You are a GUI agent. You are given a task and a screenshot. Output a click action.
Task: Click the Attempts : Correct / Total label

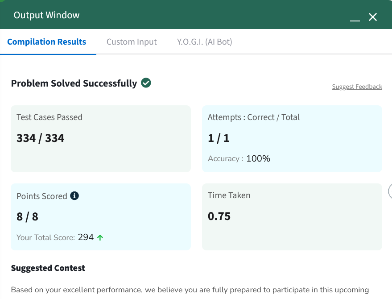pos(254,117)
